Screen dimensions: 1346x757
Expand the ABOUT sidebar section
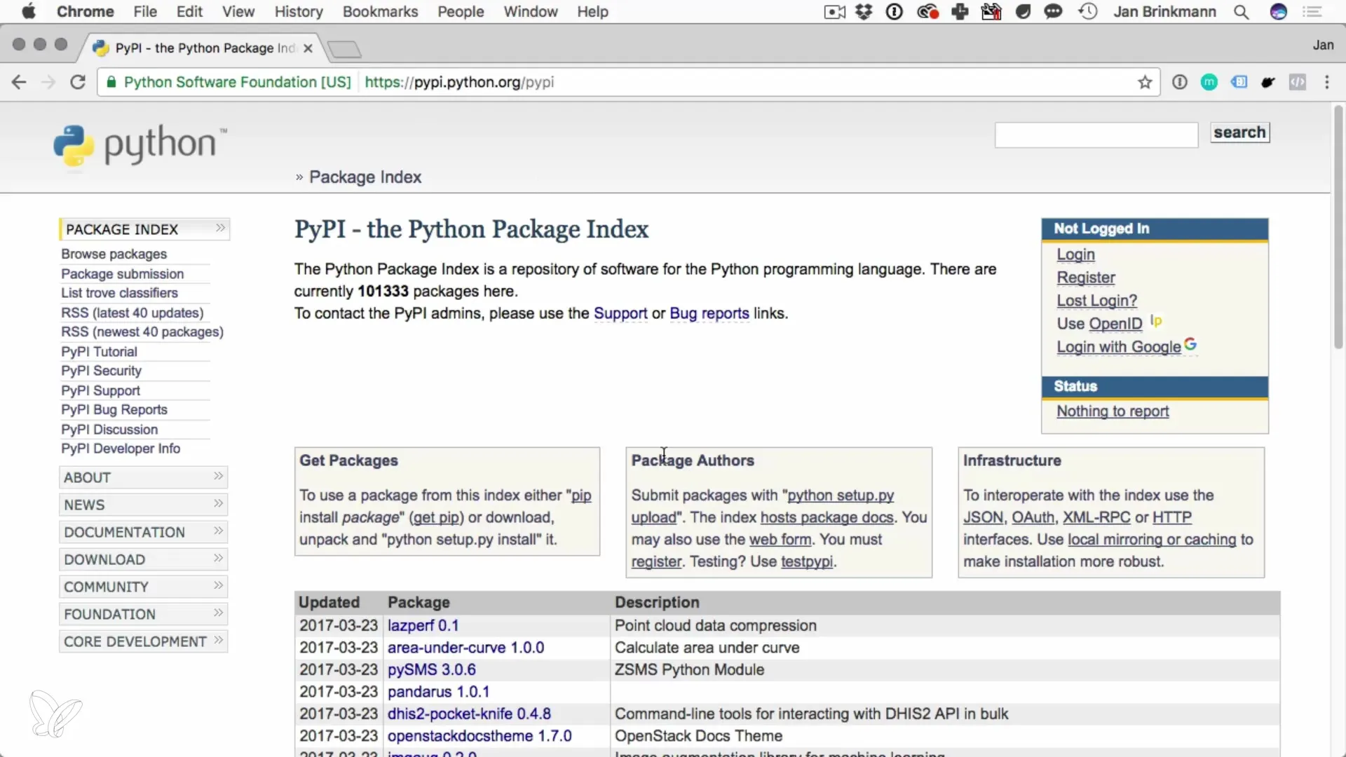point(144,477)
